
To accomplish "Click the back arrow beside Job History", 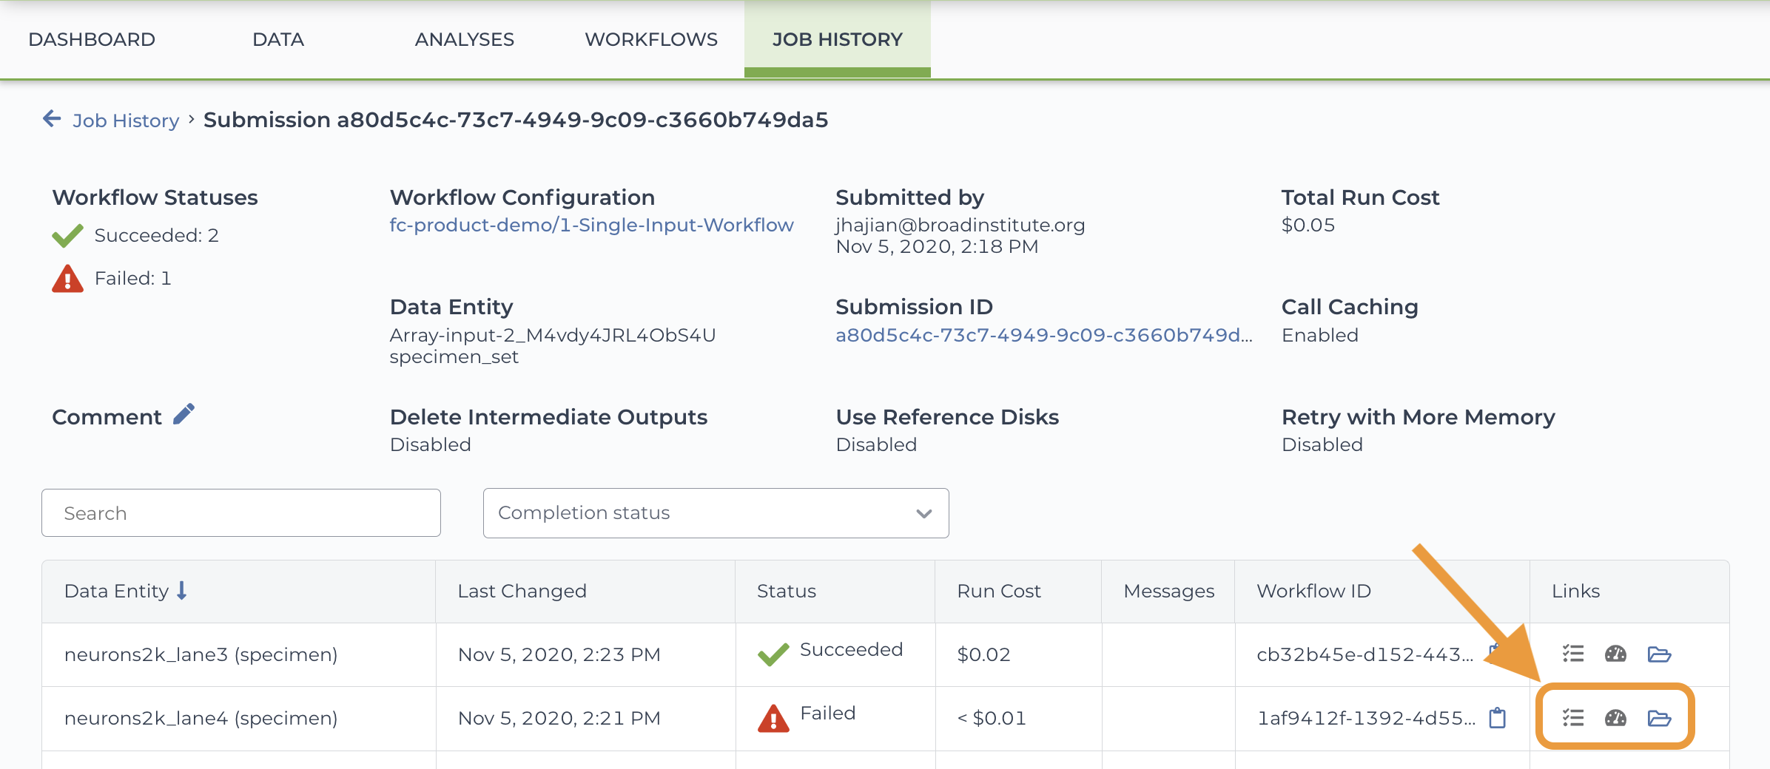I will point(52,118).
